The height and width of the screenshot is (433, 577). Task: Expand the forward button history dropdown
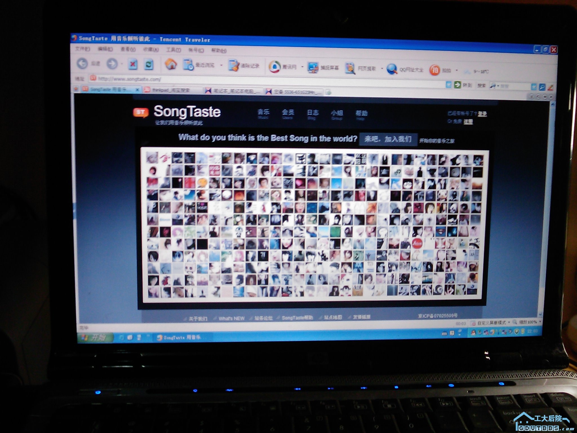click(122, 63)
